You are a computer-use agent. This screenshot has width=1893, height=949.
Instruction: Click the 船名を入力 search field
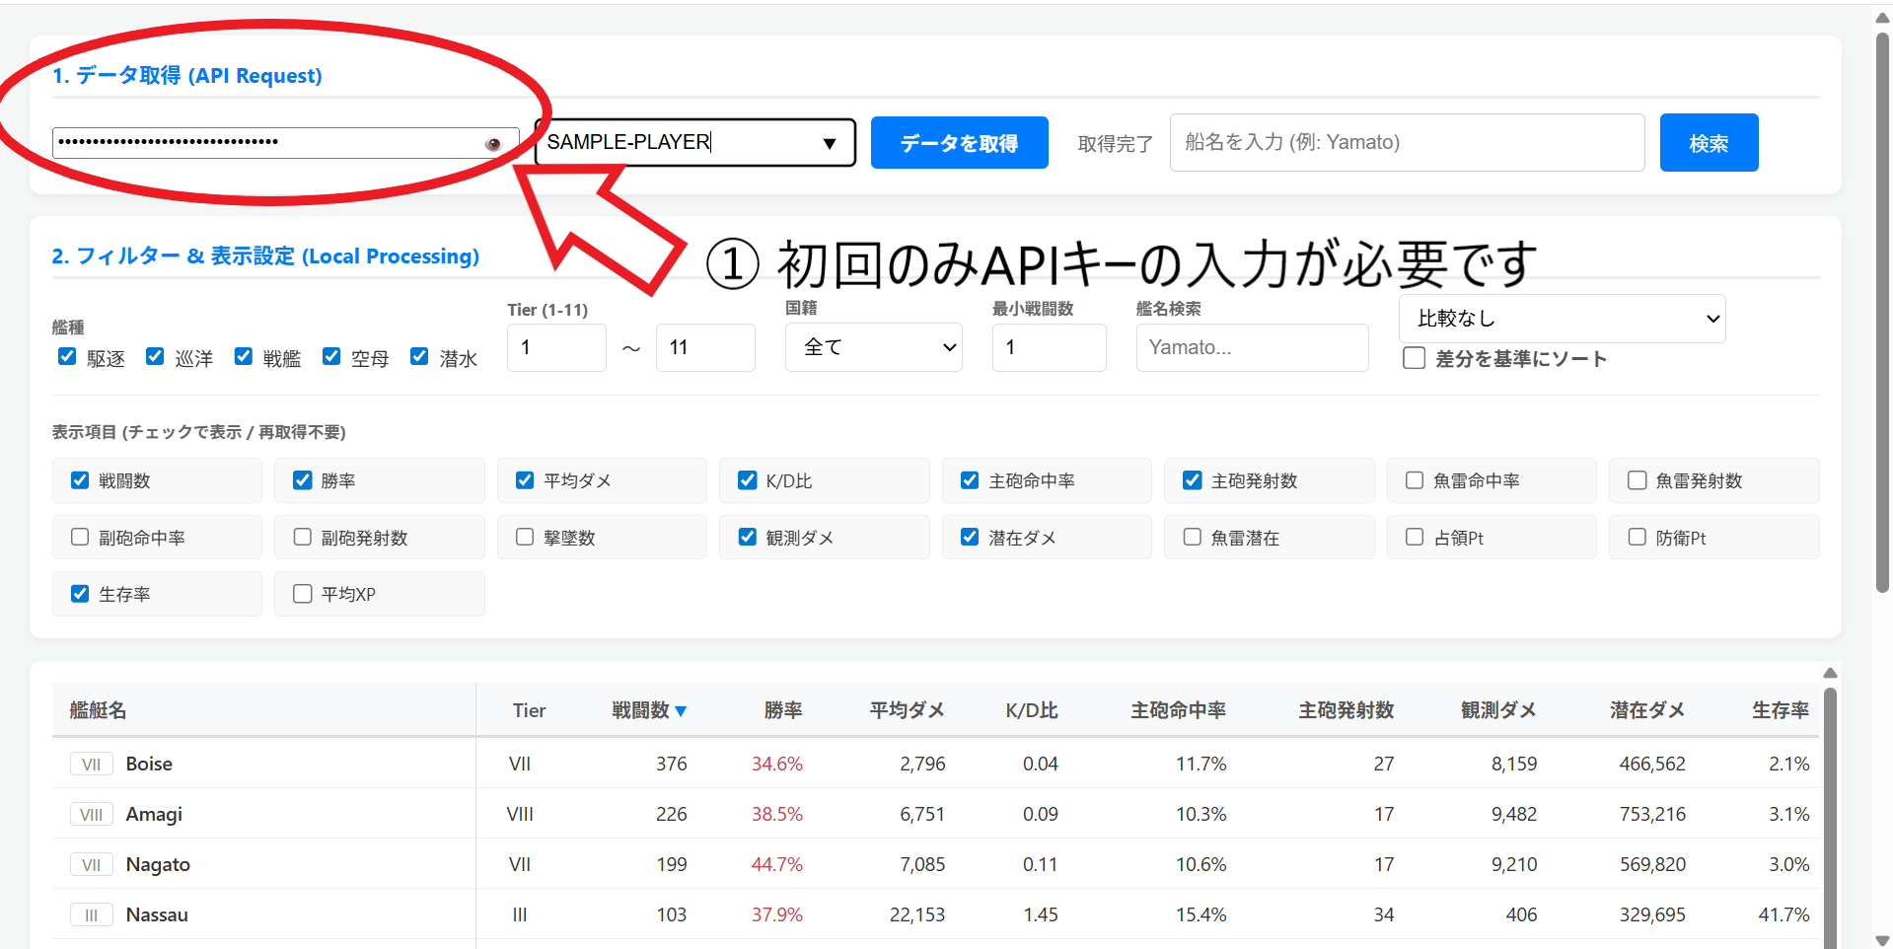(x=1405, y=142)
